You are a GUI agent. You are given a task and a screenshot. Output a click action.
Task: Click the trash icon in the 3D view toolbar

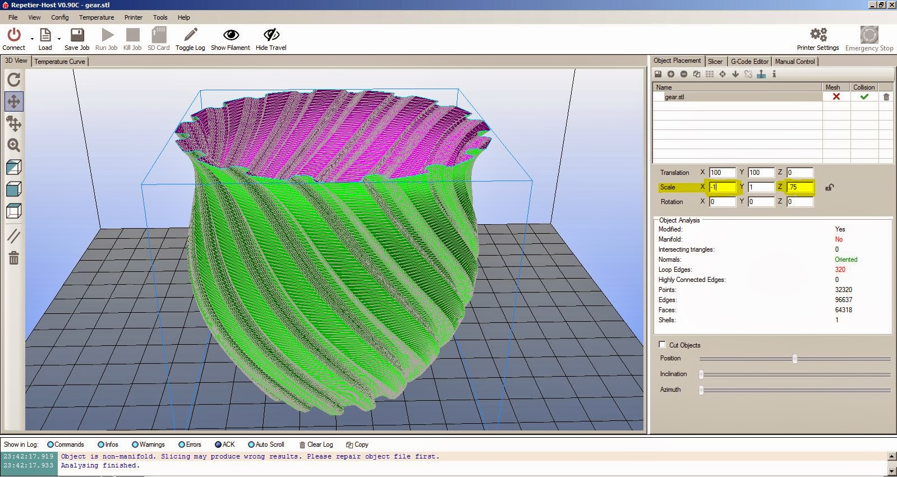[14, 258]
